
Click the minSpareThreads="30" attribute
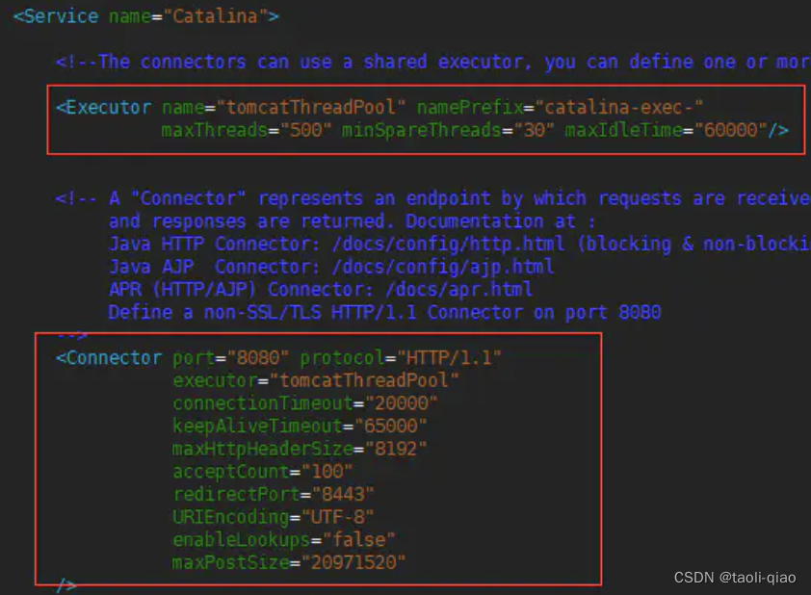tap(448, 130)
